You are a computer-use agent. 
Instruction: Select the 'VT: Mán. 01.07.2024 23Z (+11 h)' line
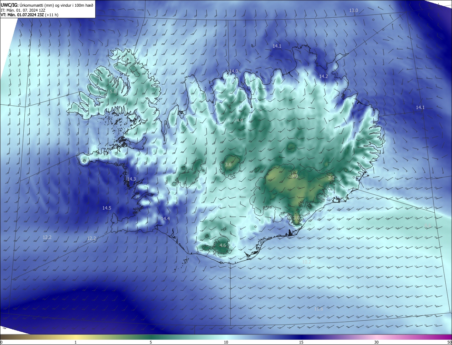pyautogui.click(x=30, y=15)
